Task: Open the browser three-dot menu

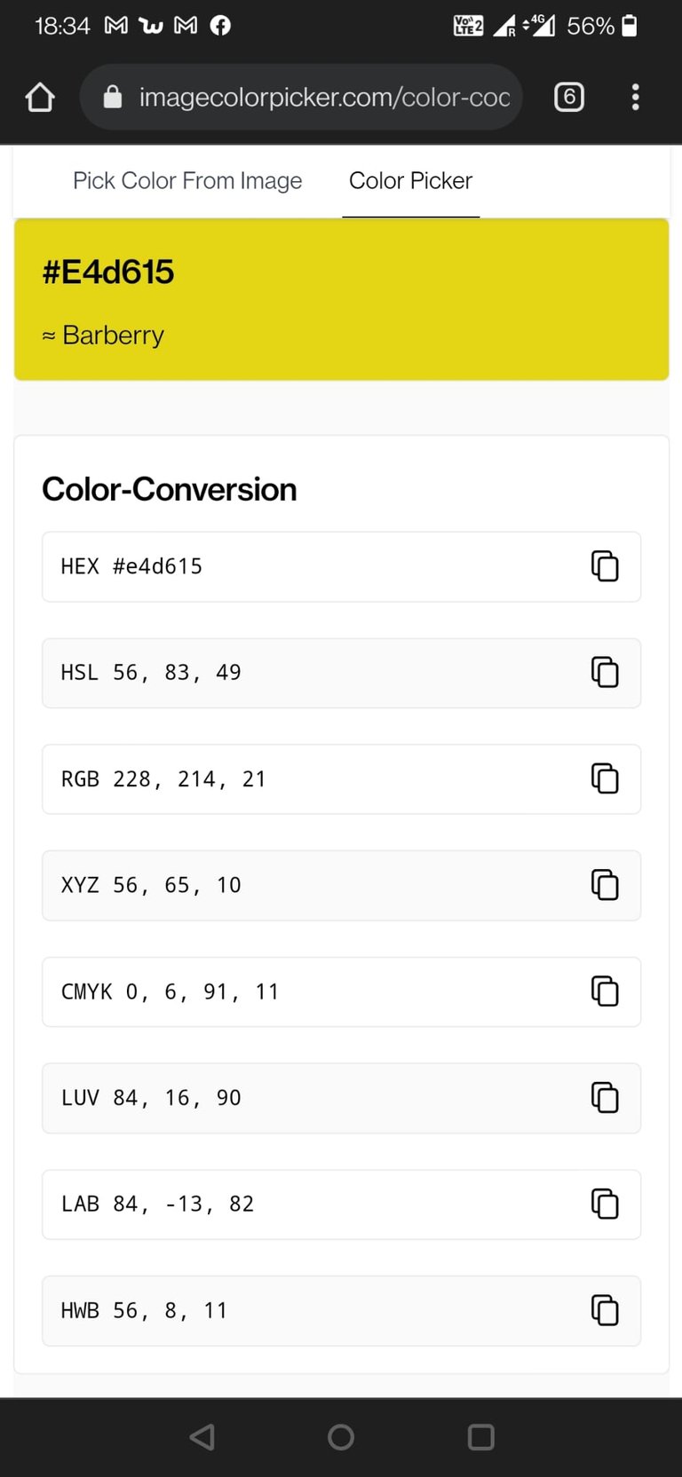Action: [635, 97]
